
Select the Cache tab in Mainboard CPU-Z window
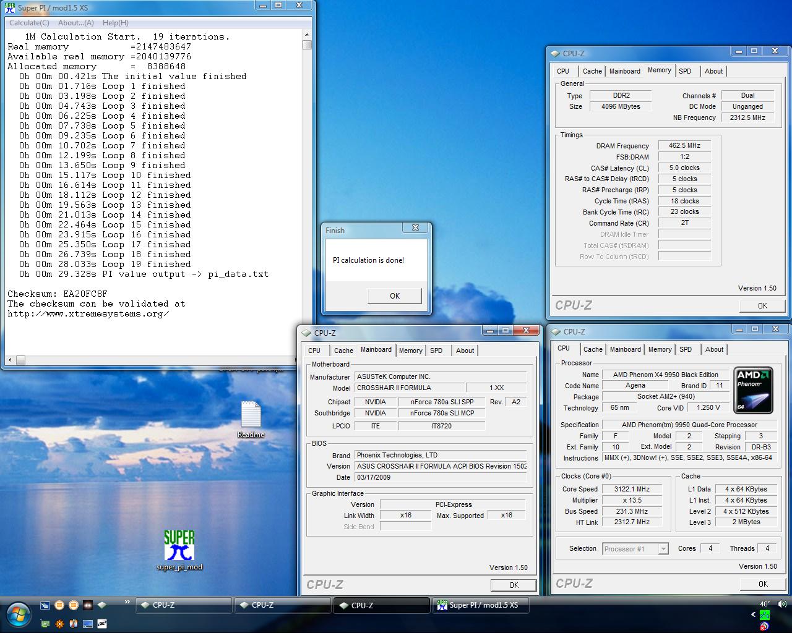[x=343, y=350]
